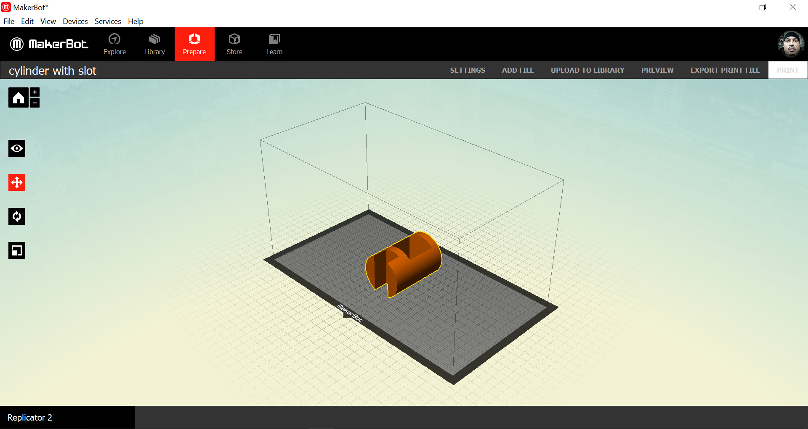Open print SETTINGS
The width and height of the screenshot is (808, 429).
point(468,70)
